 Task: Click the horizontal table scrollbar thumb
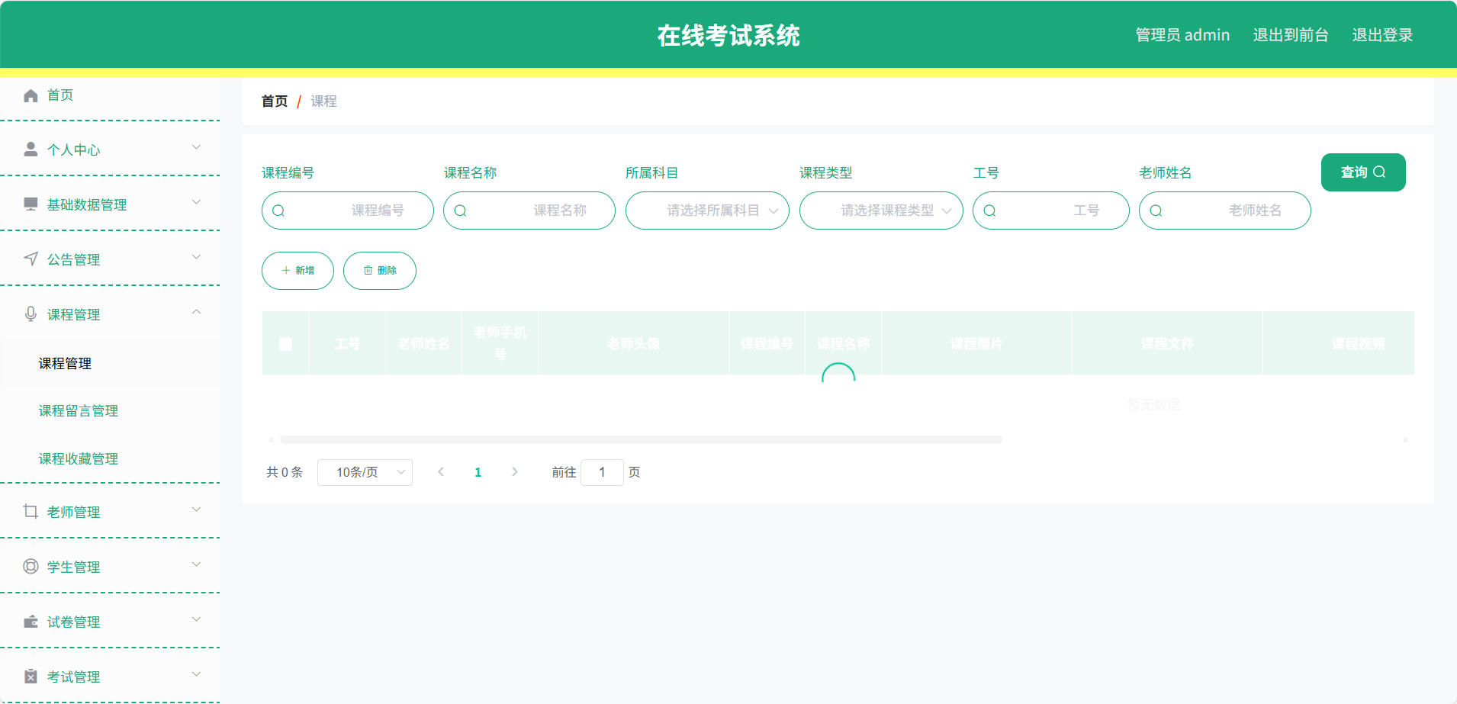click(641, 440)
